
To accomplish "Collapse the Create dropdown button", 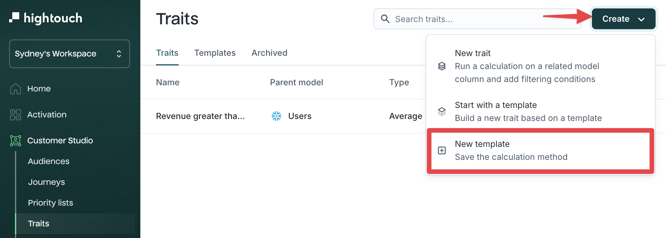I will coord(623,19).
